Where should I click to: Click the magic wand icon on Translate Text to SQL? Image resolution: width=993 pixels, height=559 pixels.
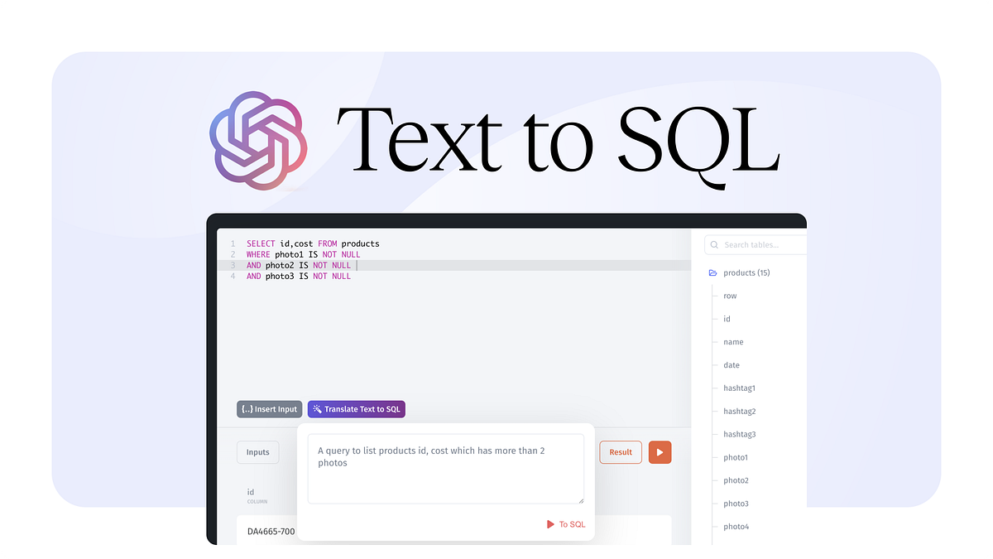click(316, 408)
